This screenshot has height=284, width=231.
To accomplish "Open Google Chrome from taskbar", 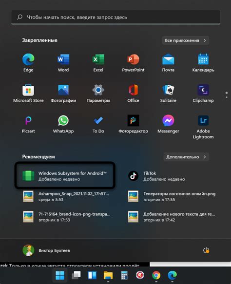I will [156, 275].
